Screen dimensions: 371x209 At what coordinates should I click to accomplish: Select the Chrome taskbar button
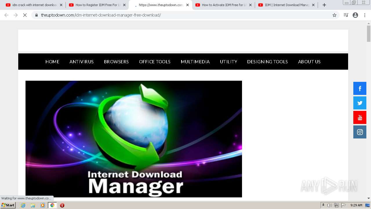[x=52, y=205]
